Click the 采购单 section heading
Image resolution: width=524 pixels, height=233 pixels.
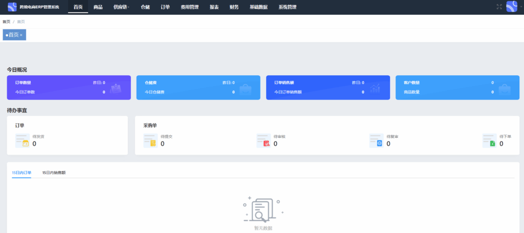click(x=150, y=125)
